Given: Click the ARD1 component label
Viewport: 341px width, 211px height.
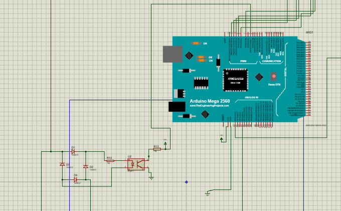Looking at the screenshot, I should [x=309, y=33].
